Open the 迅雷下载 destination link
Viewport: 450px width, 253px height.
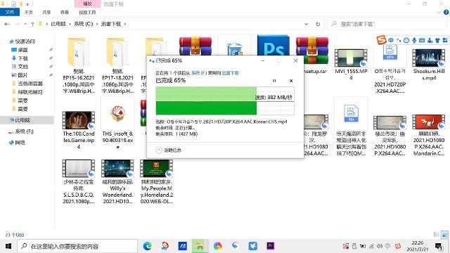(231, 73)
